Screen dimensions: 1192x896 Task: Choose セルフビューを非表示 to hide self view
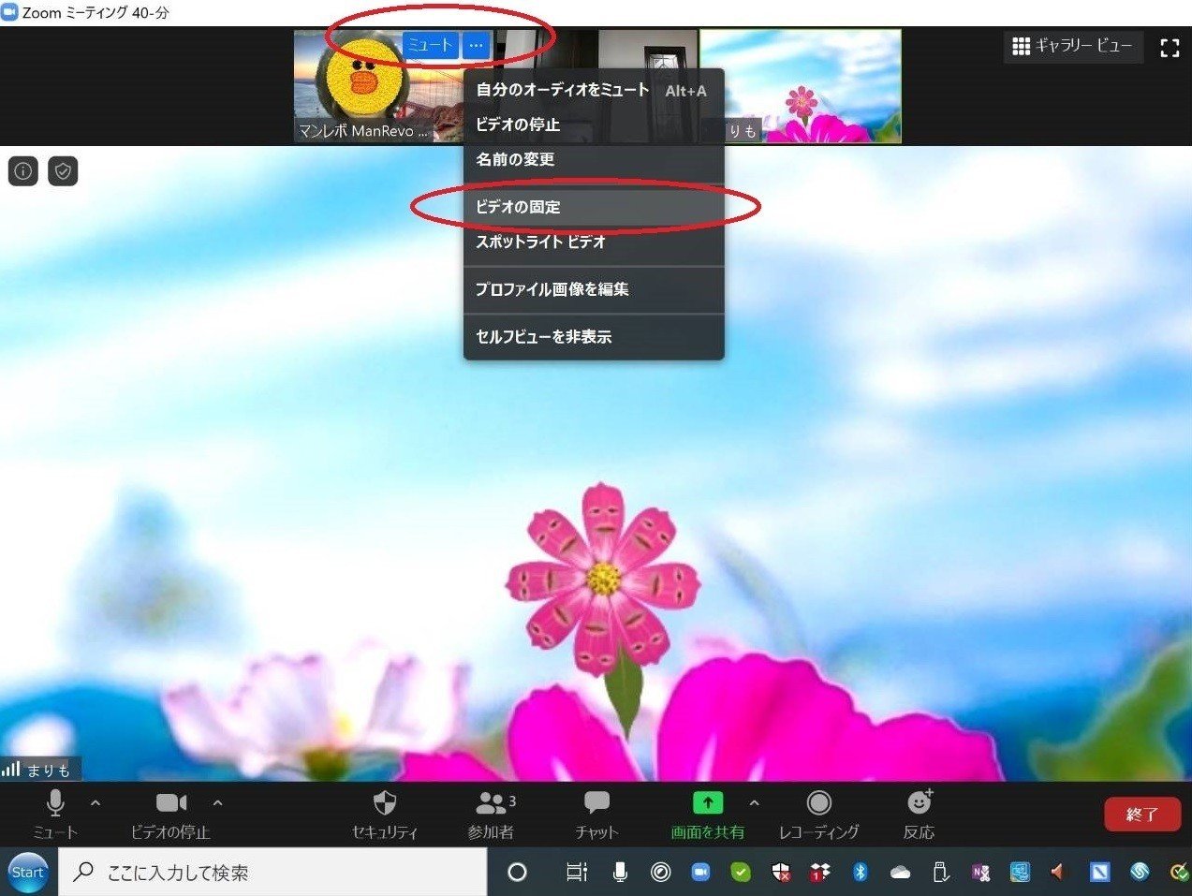[x=542, y=336]
